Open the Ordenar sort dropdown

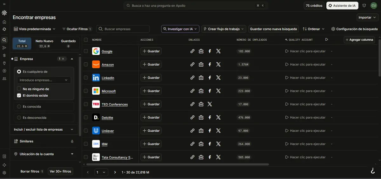(314, 29)
